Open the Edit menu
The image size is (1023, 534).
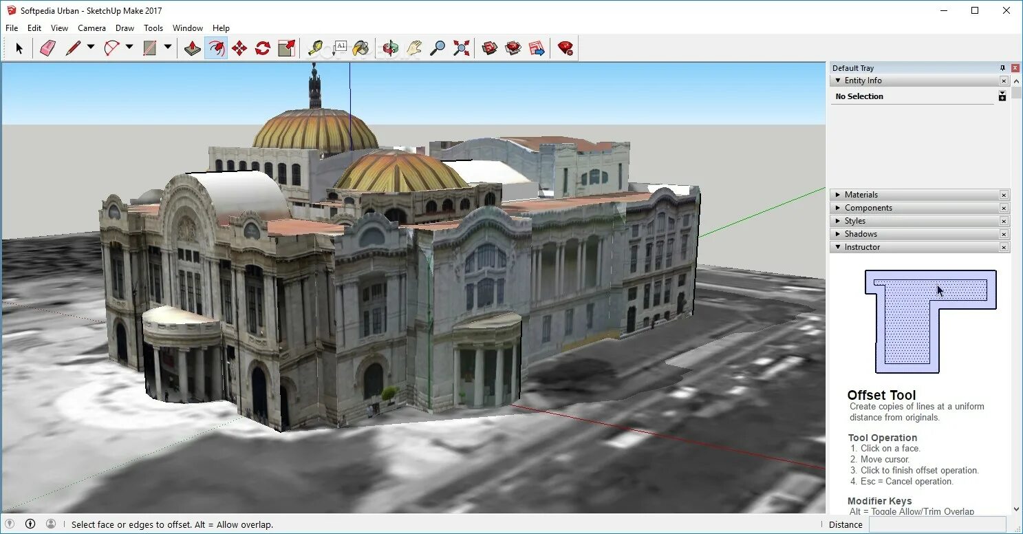tap(34, 28)
